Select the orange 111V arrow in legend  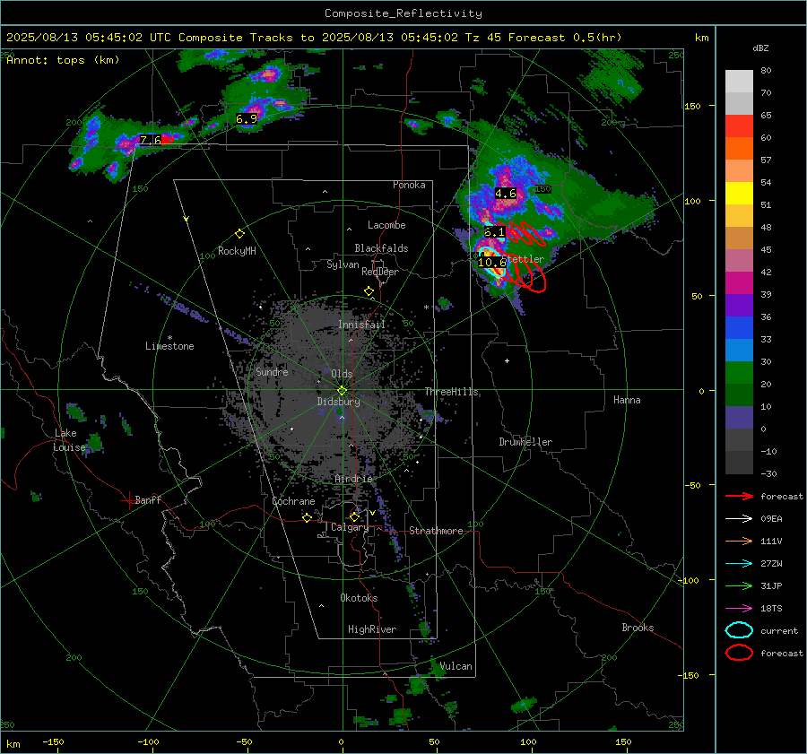coord(739,541)
